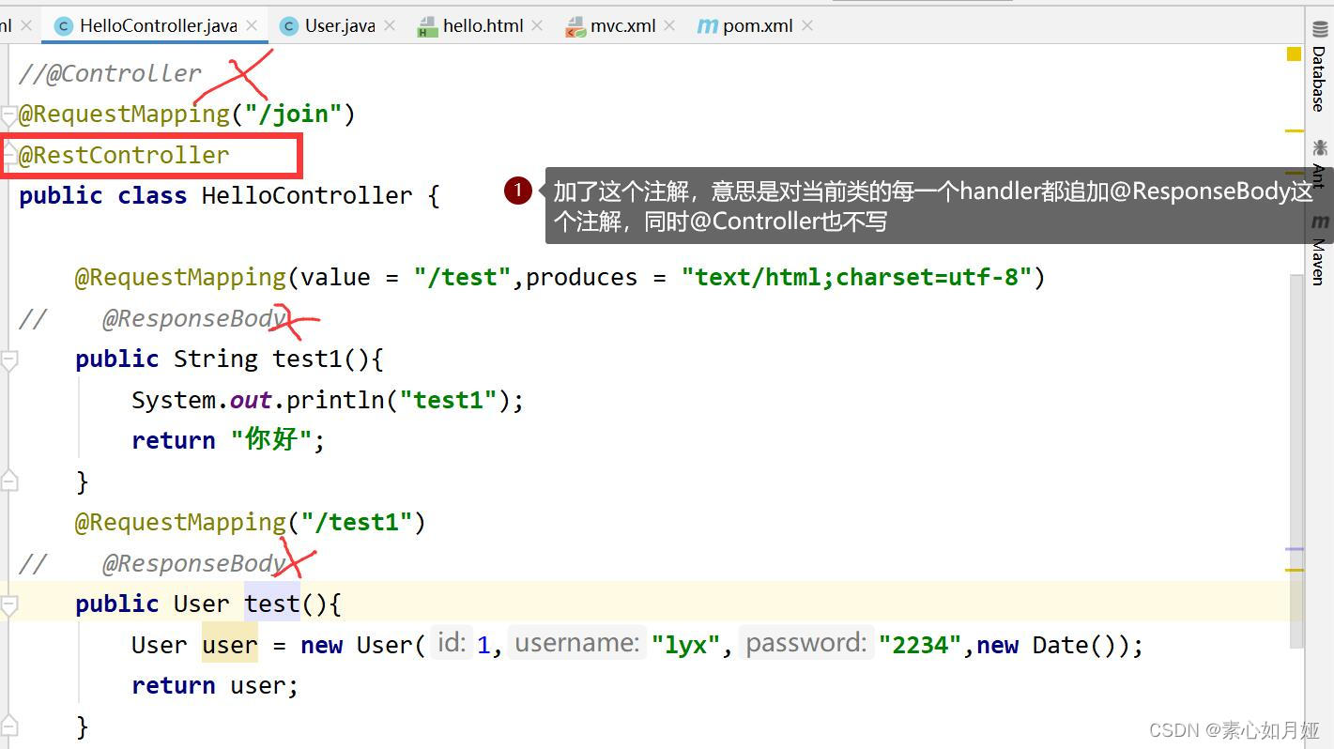Place cursor on @RestController annotation
This screenshot has height=749, width=1334.
(x=124, y=155)
